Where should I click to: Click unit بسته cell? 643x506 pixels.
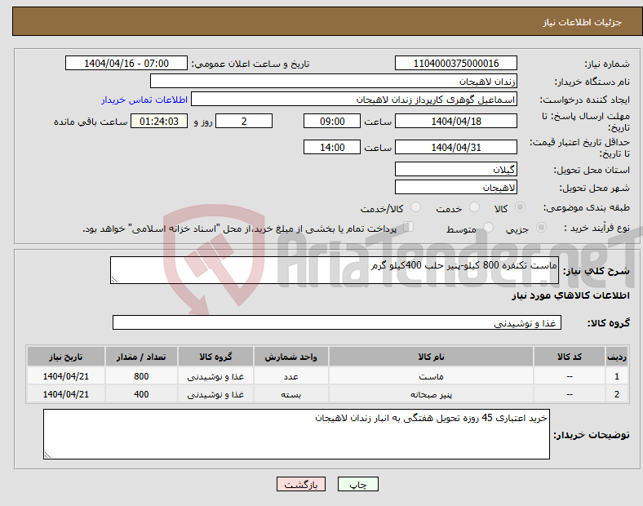tap(290, 394)
